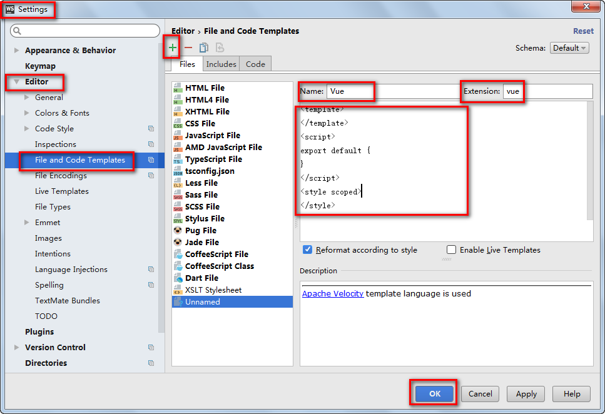Click the template editor vertical scrollbar
This screenshot has height=414, width=605.
[590, 161]
